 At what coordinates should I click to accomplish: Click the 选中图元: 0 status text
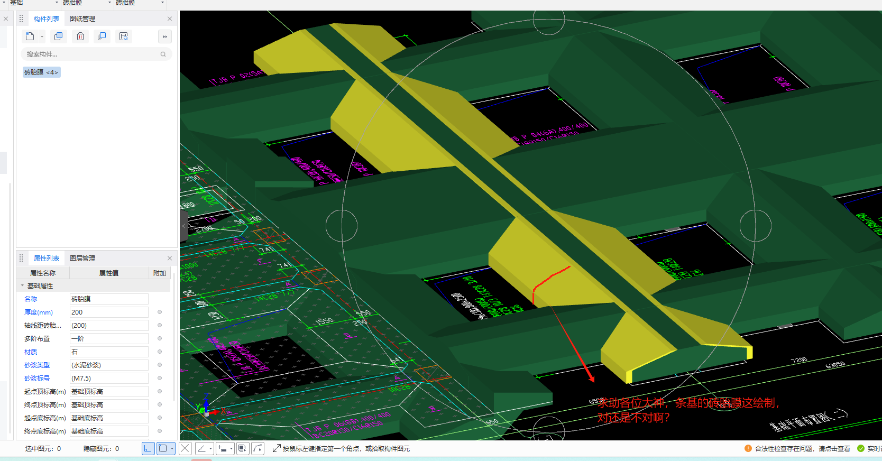tap(43, 449)
